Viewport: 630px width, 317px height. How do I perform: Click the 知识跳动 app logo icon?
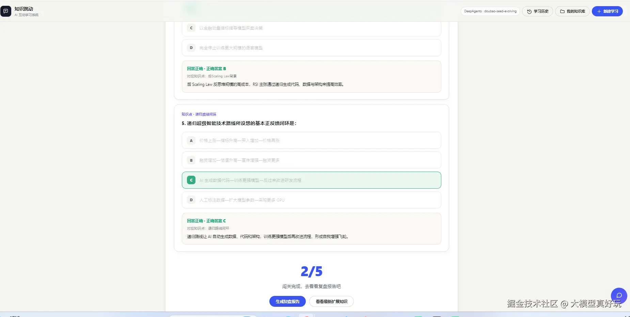6,11
